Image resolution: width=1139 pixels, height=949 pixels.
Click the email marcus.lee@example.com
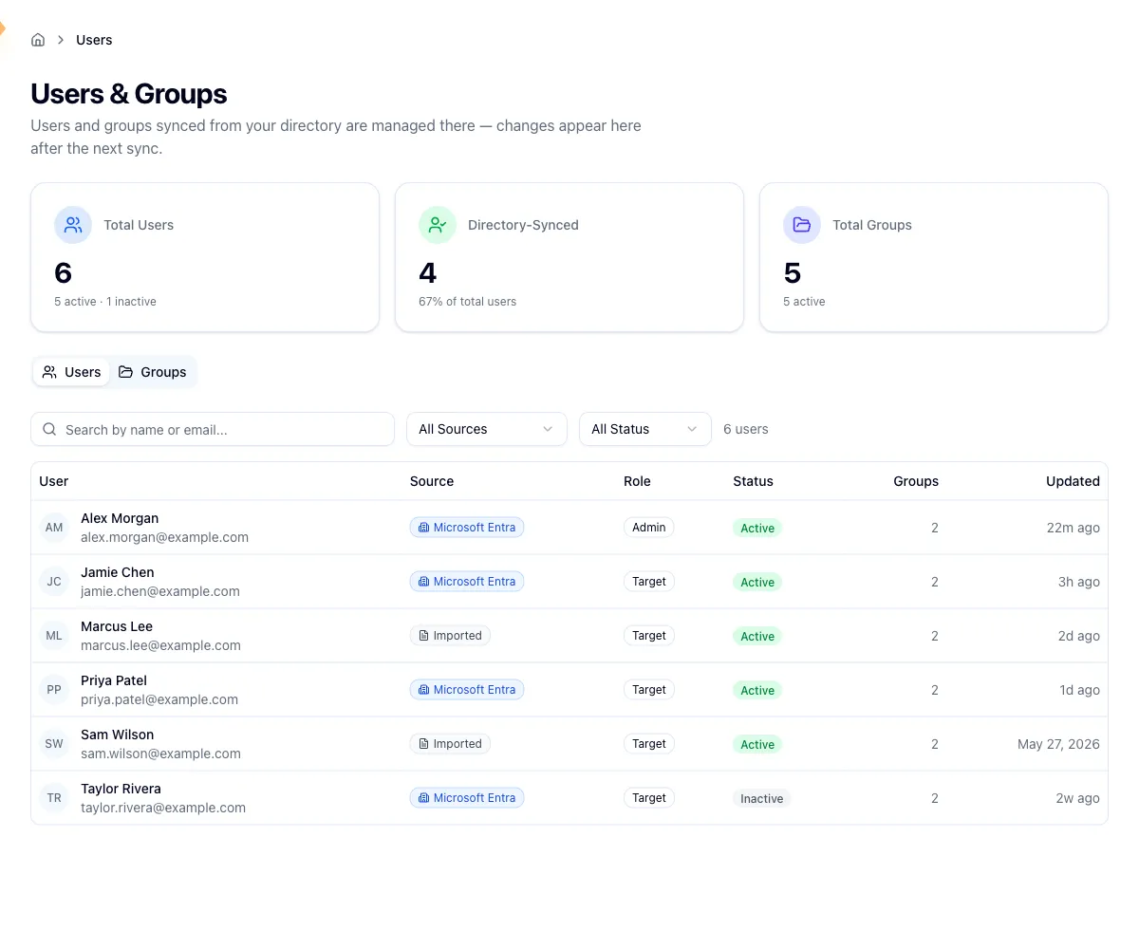pos(161,645)
